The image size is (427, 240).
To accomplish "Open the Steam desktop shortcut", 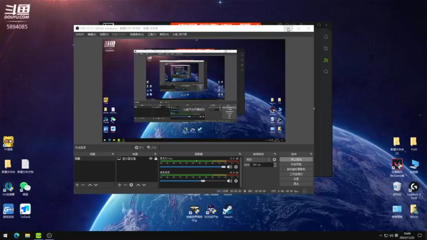I will pyautogui.click(x=228, y=212).
